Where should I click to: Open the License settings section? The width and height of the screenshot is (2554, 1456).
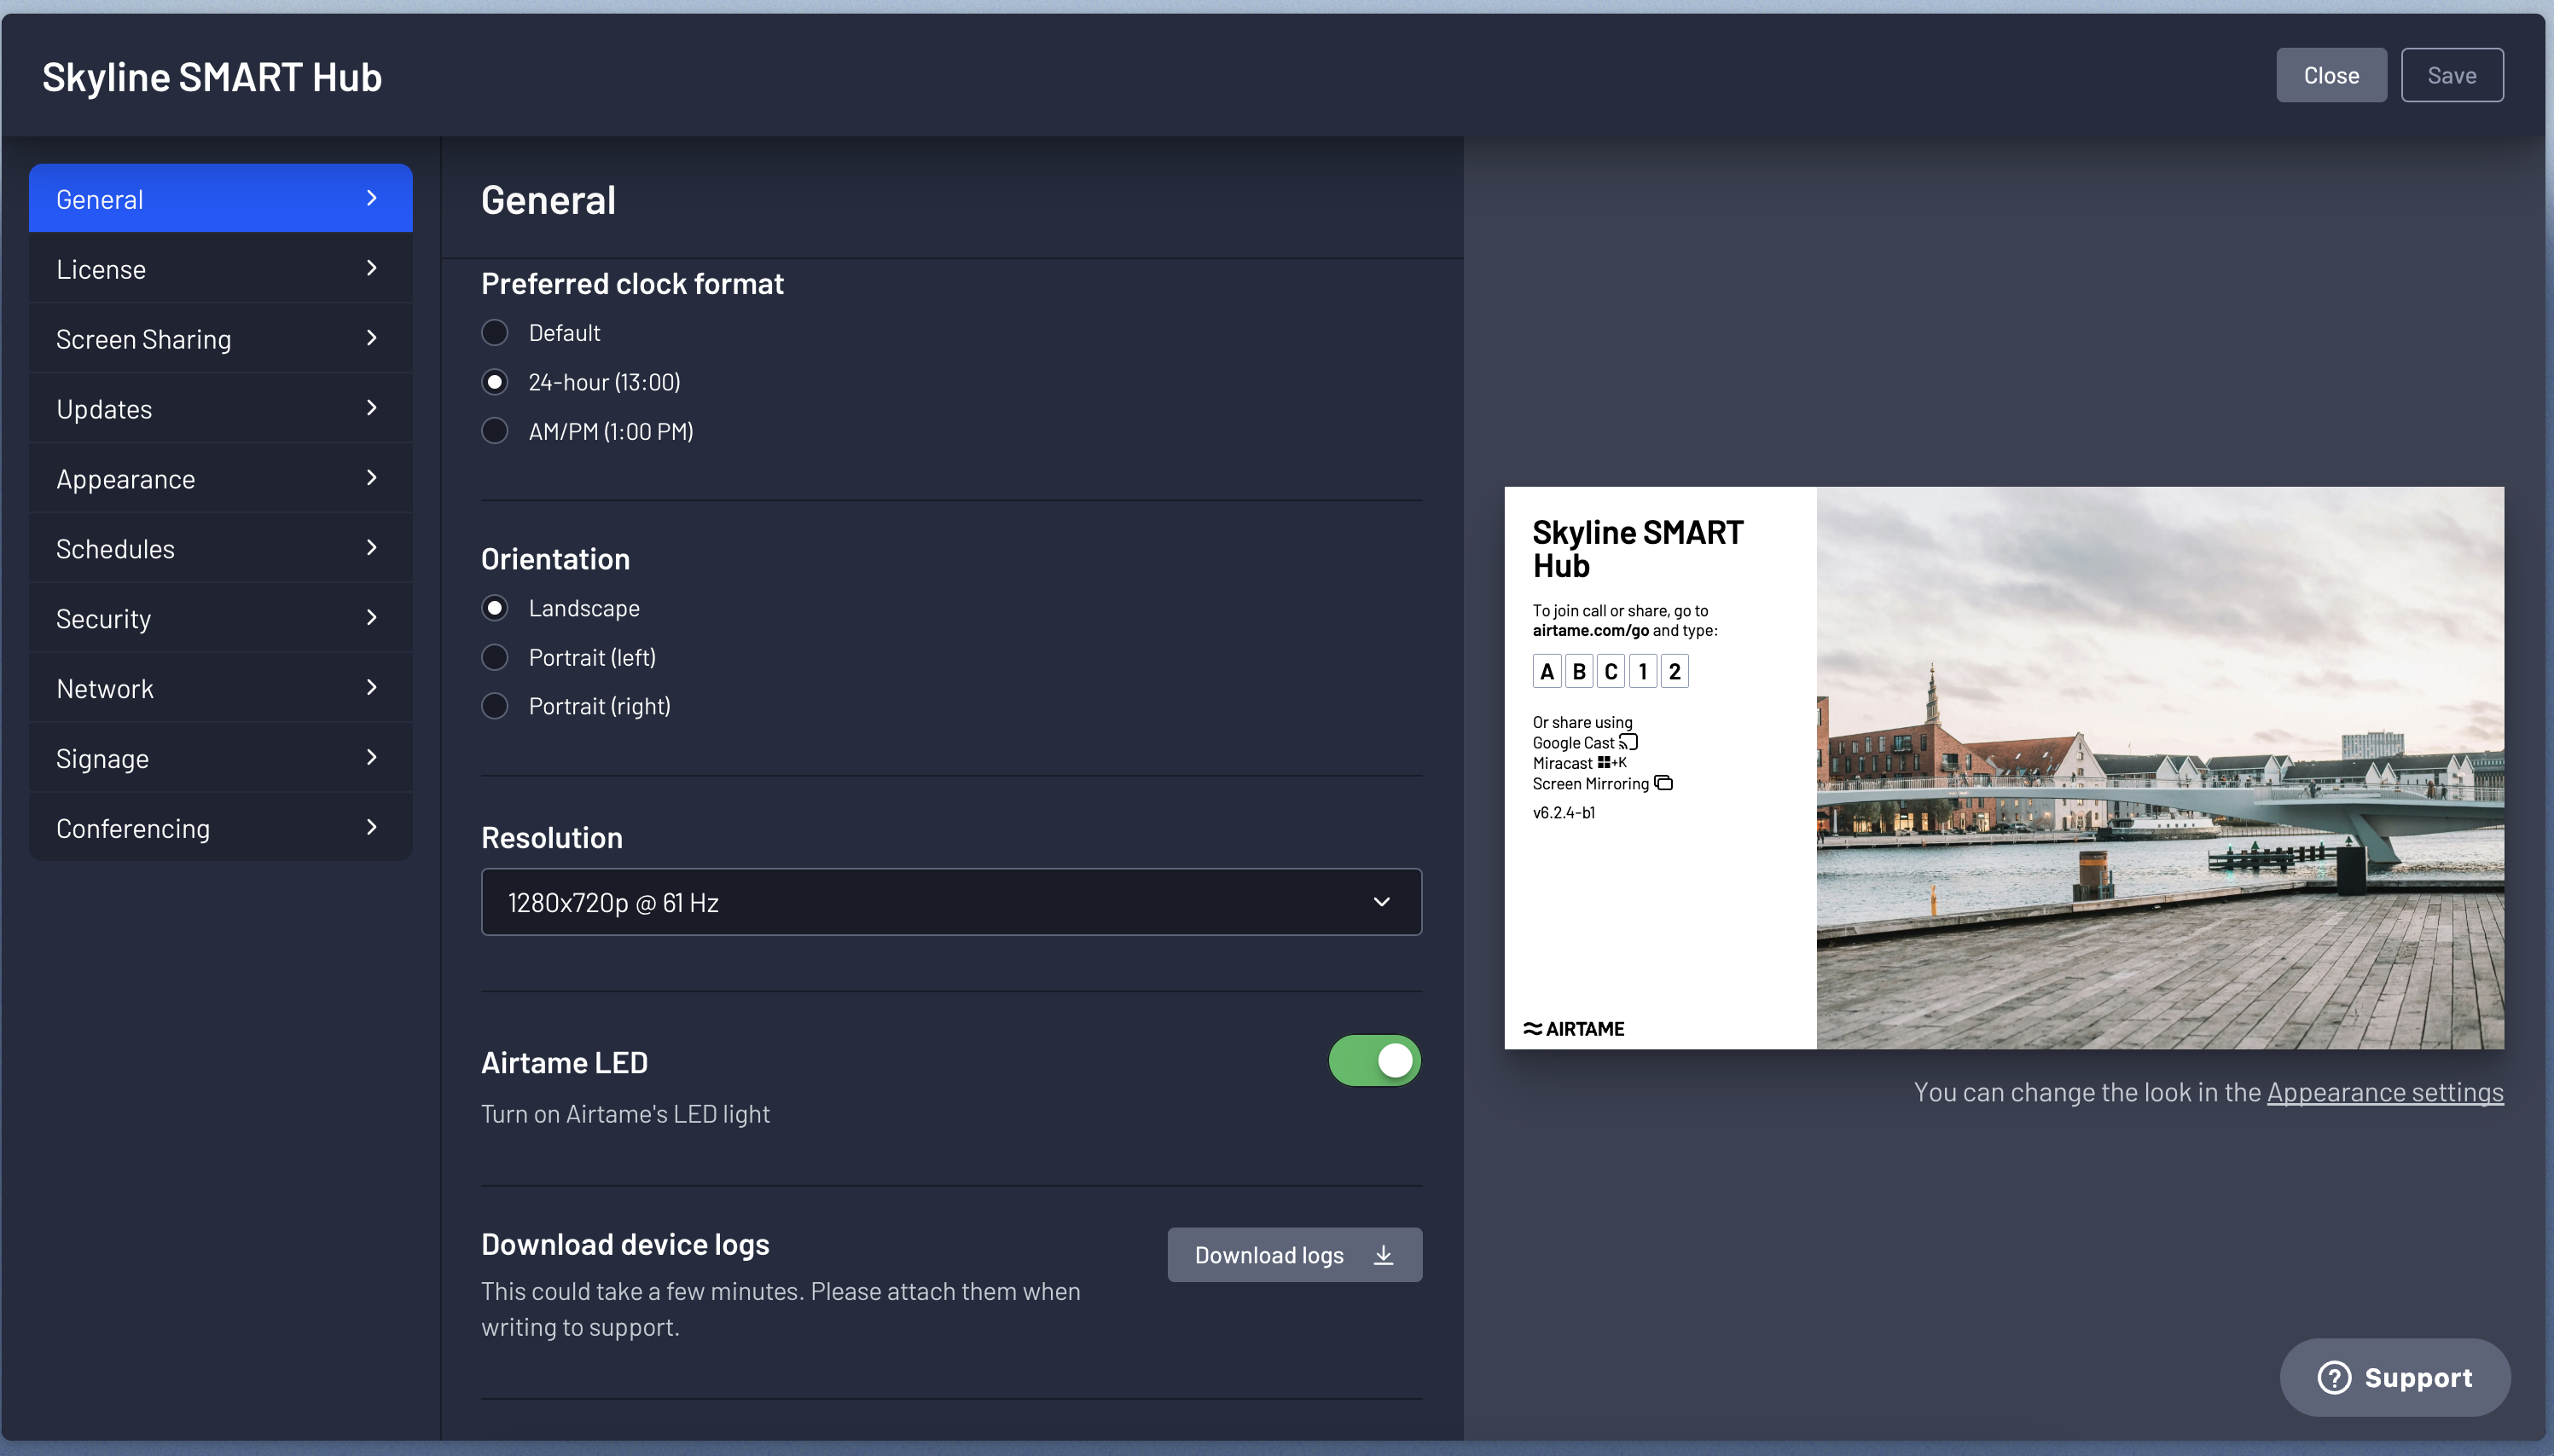click(220, 268)
